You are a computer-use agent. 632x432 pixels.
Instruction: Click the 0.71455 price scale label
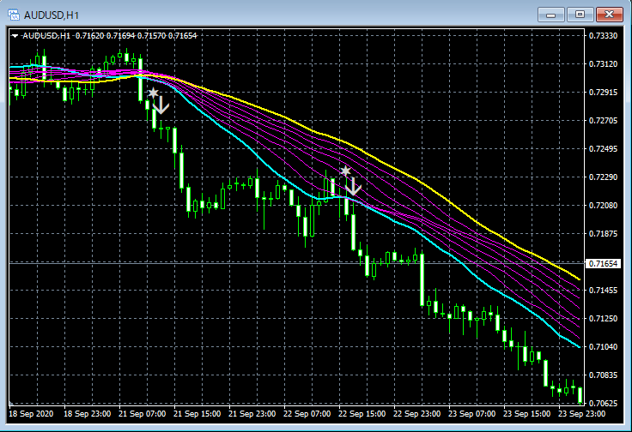coord(603,291)
